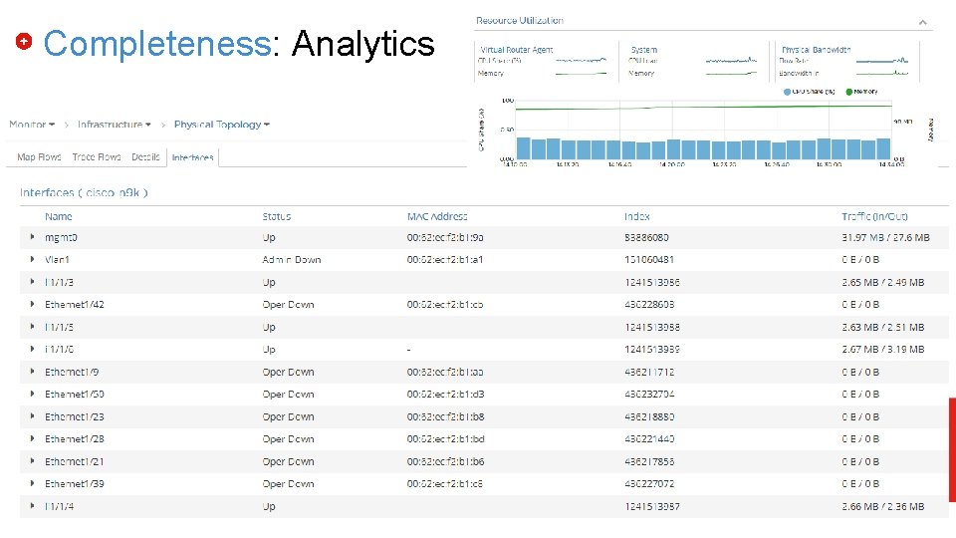Image resolution: width=956 pixels, height=538 pixels.
Task: Click the Resource Utilization panel title
Action: [520, 20]
